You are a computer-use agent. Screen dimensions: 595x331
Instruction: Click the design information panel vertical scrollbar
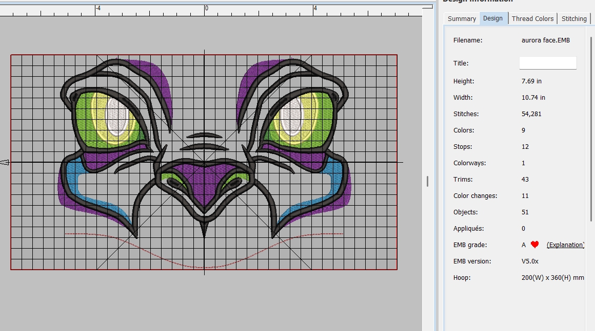[x=592, y=128]
